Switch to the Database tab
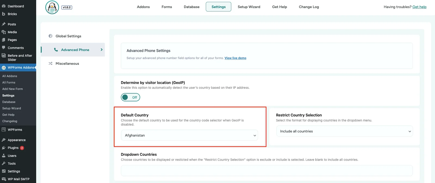This screenshot has width=435, height=183. pyautogui.click(x=191, y=7)
